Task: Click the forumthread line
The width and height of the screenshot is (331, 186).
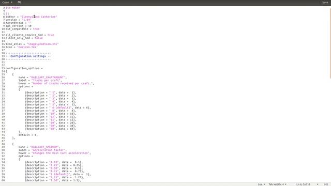Action: 19,23
